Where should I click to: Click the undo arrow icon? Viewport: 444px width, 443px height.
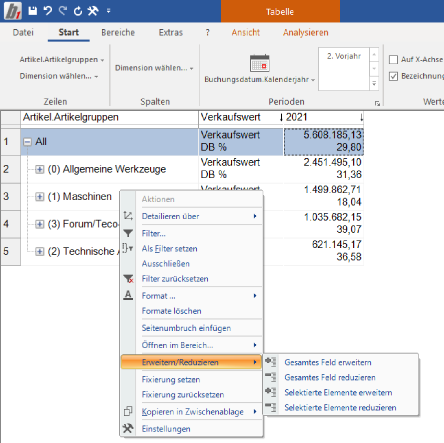(48, 11)
